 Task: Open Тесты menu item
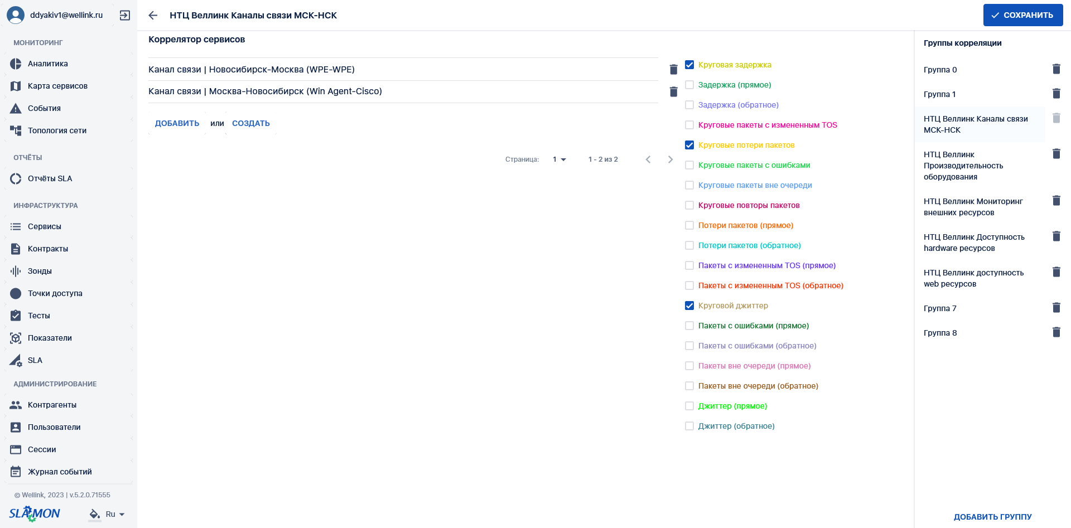68,316
